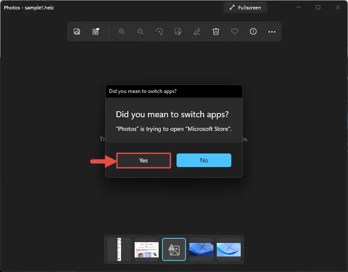Add photo to favorites with heart
Screen dimensions: 348x272
click(x=235, y=32)
